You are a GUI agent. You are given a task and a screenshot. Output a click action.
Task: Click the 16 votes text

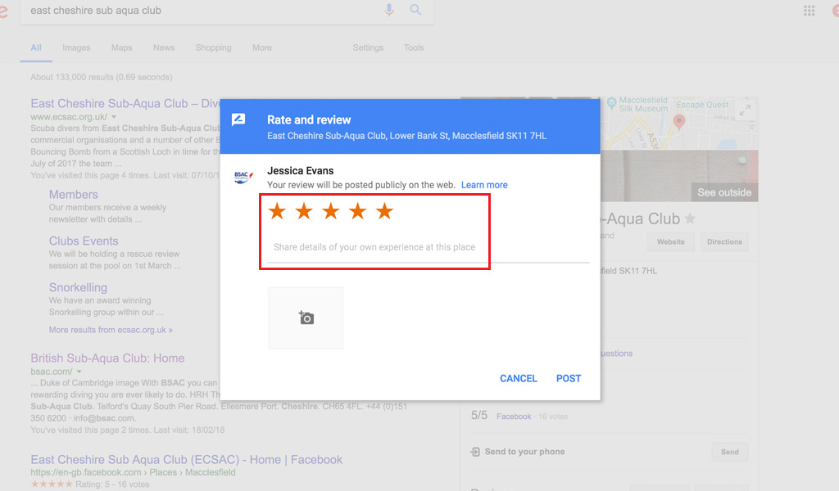click(553, 417)
